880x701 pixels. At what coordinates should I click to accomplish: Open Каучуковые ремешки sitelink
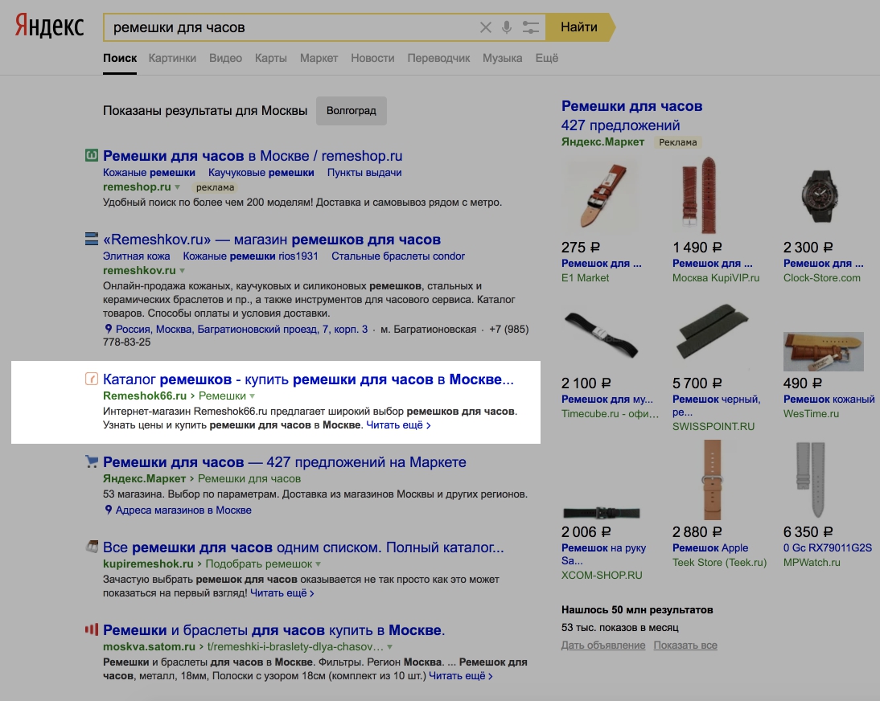click(261, 173)
